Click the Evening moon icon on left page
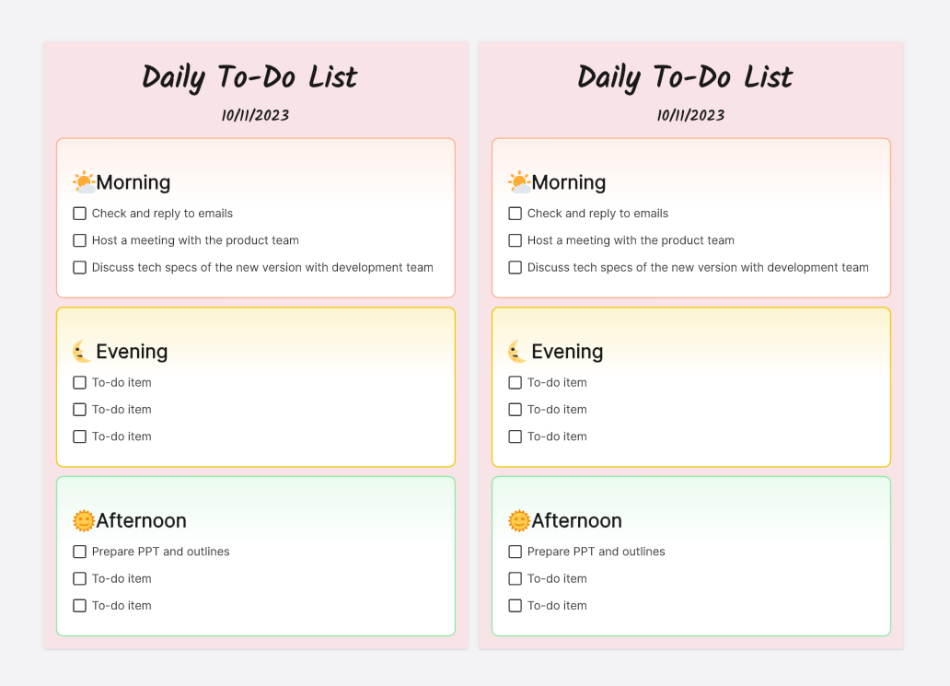Screen dimensions: 950x686 point(83,352)
